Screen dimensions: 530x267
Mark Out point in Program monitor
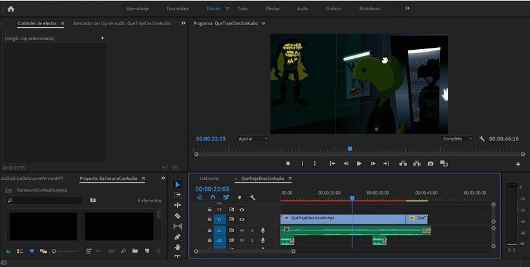coord(315,164)
